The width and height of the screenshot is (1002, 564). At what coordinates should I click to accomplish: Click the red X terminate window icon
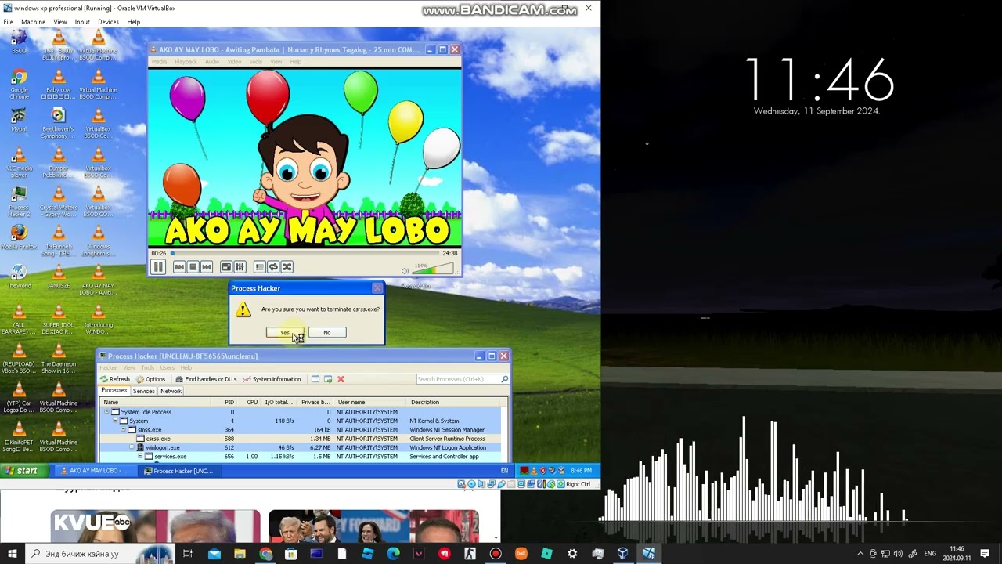[x=341, y=379]
